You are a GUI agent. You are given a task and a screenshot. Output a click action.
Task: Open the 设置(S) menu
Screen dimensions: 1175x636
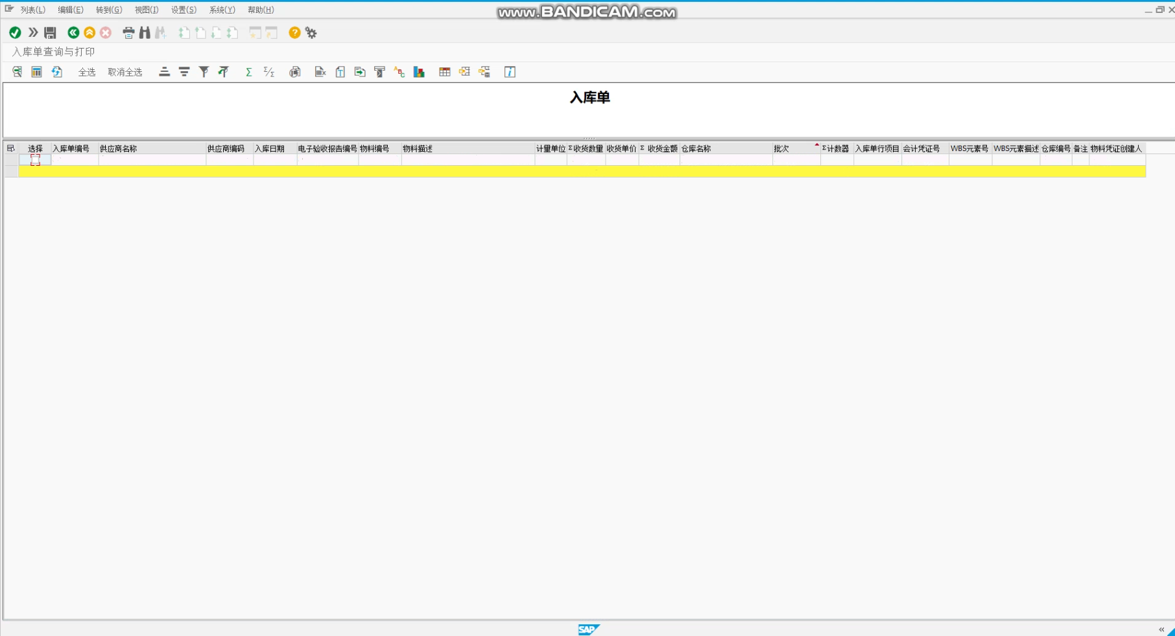[184, 10]
